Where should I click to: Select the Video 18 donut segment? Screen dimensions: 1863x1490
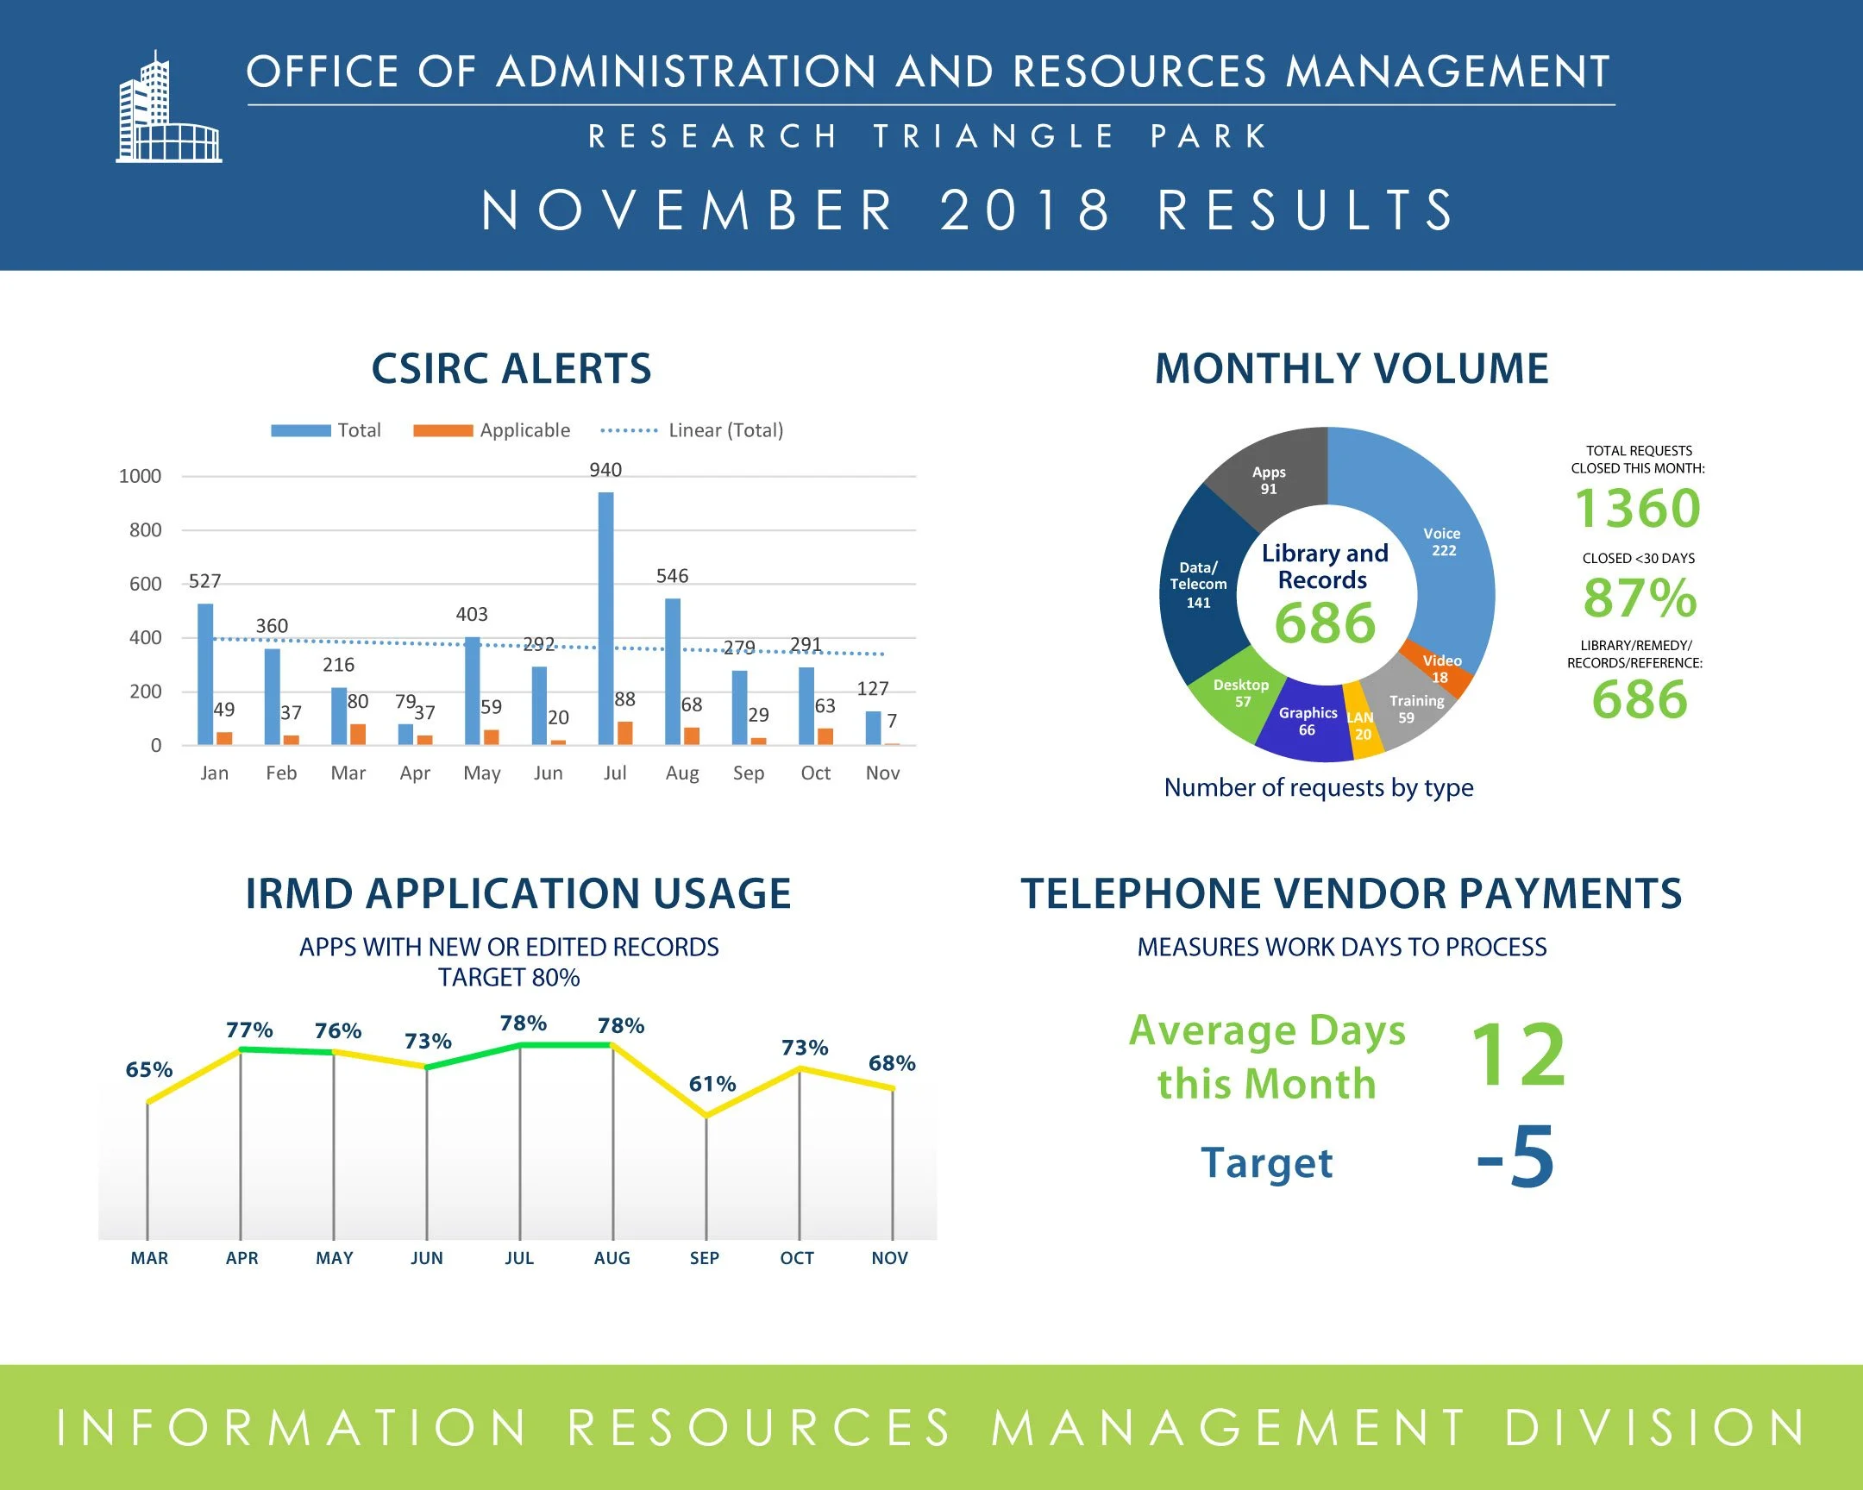point(1440,668)
